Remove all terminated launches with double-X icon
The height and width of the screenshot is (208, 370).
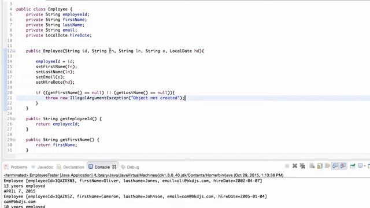(302, 166)
